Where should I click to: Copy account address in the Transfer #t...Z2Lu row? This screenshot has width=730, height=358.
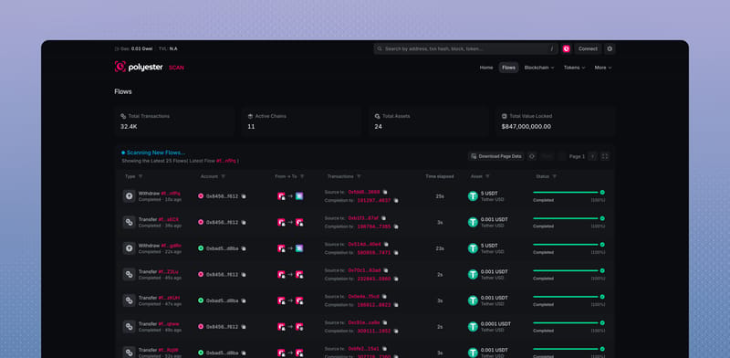pyautogui.click(x=244, y=275)
